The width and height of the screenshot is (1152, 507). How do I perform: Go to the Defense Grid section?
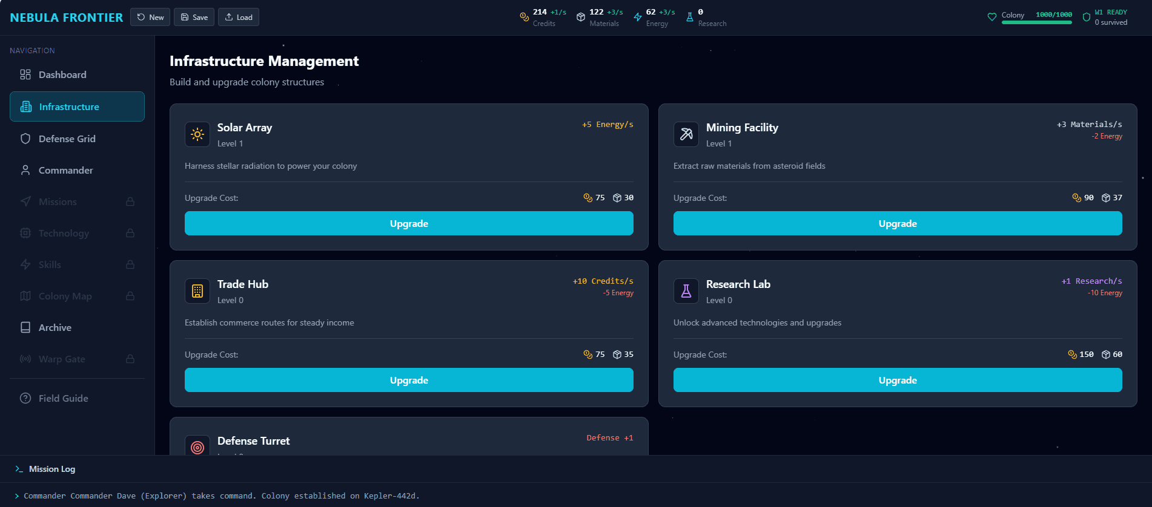tap(77, 139)
